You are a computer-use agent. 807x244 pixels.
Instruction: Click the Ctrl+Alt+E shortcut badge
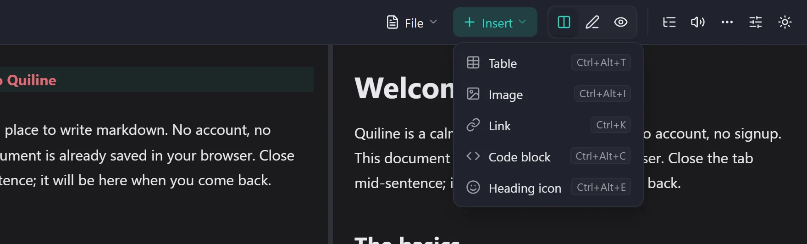601,187
